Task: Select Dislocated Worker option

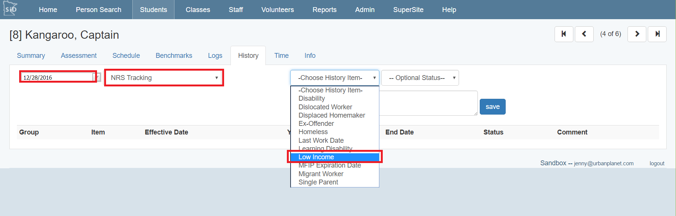Action: point(325,107)
